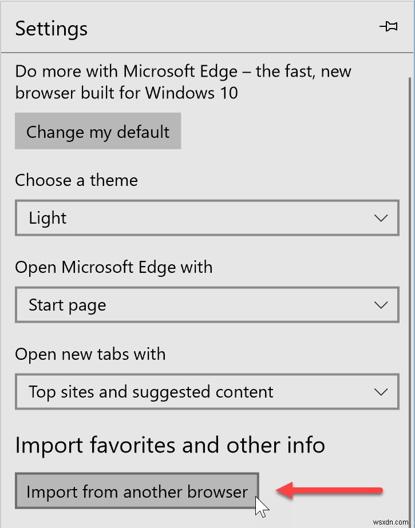Image resolution: width=415 pixels, height=528 pixels.
Task: Click the Import favorites and other info heading
Action: [171, 445]
